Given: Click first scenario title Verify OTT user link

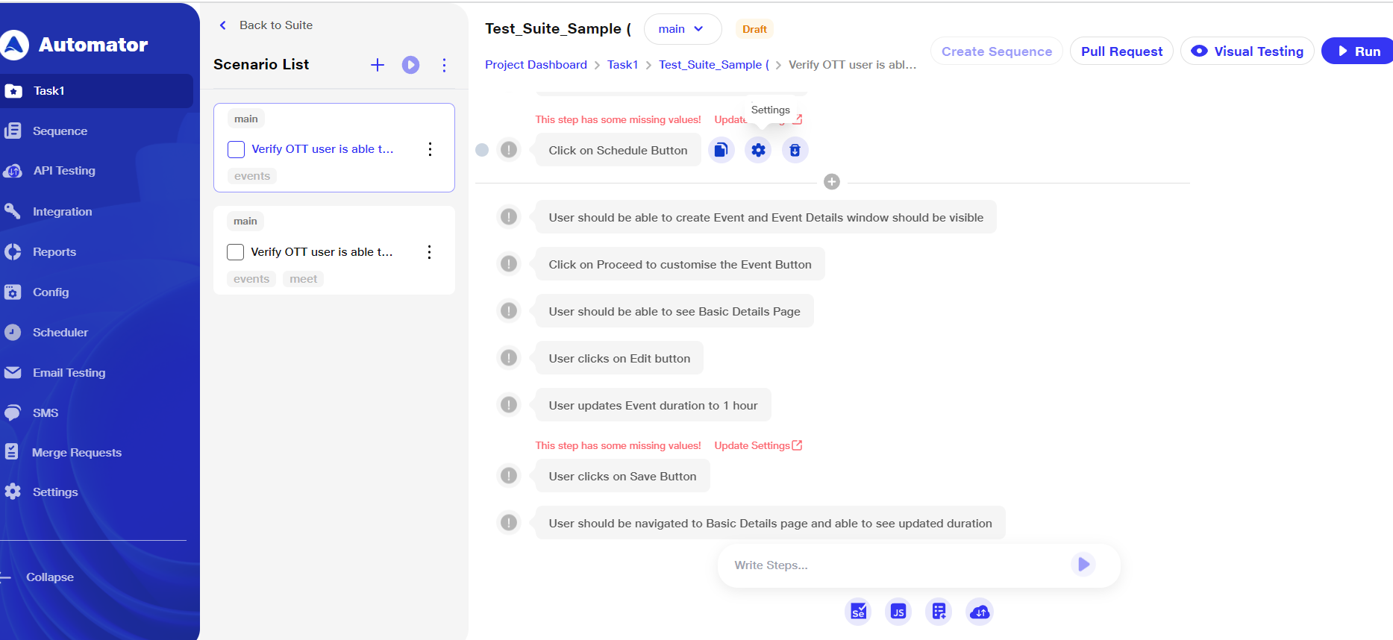Looking at the screenshot, I should tap(322, 149).
